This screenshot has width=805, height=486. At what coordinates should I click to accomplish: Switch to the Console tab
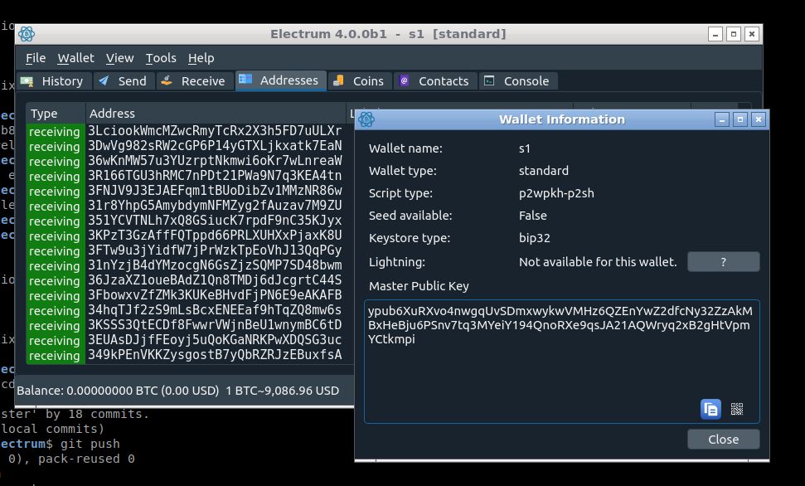pos(518,81)
